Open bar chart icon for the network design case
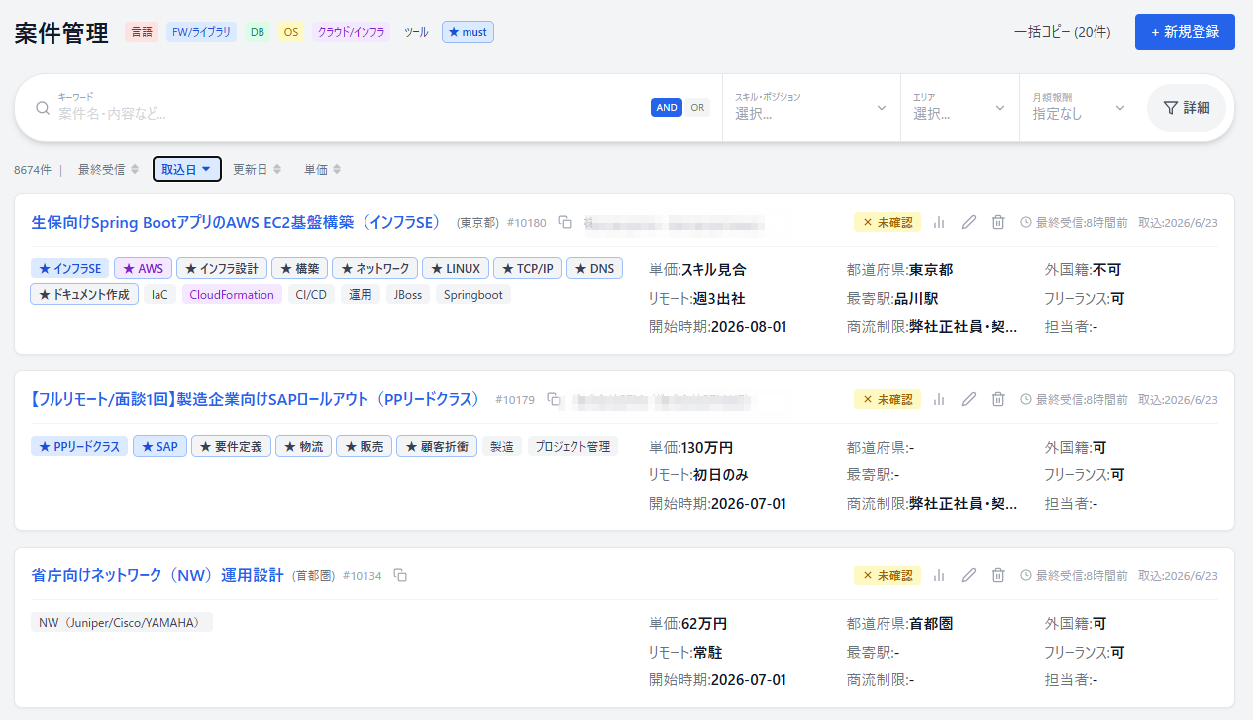Screen dimensions: 1253x720 (x=940, y=575)
